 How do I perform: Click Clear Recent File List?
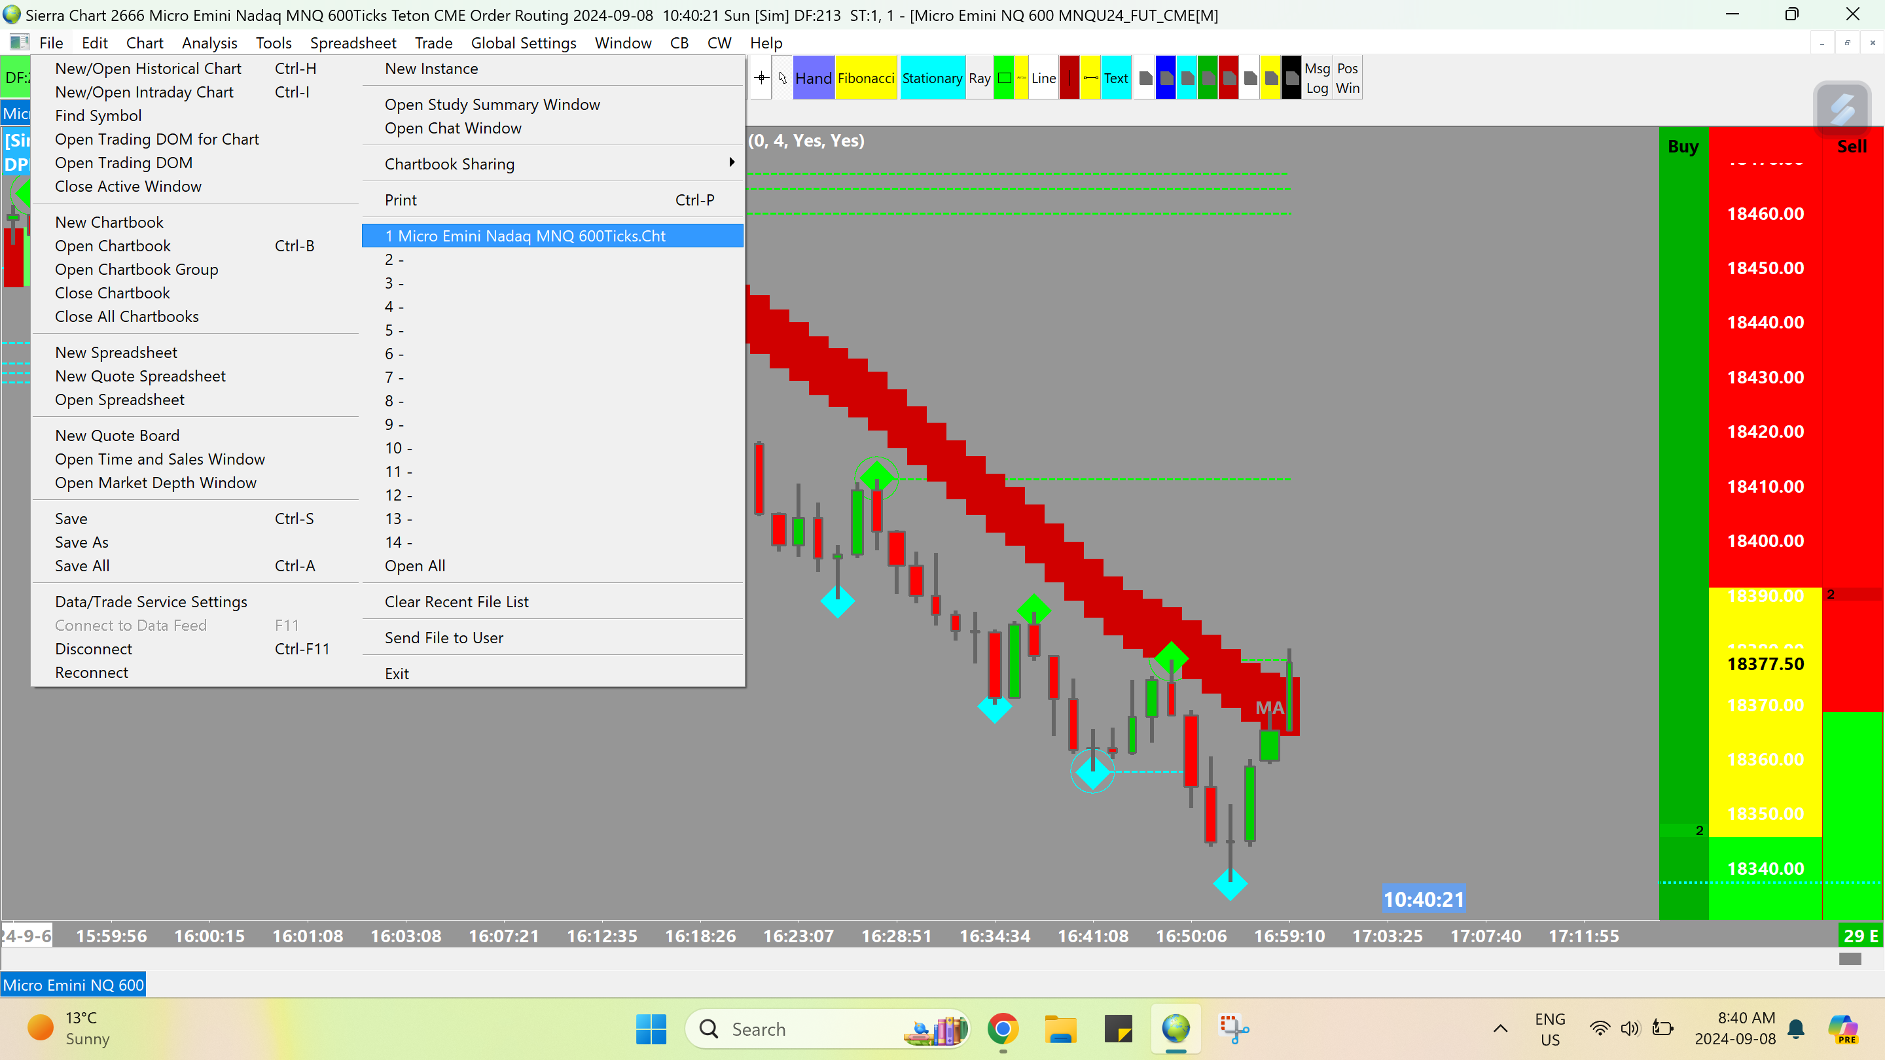(456, 601)
